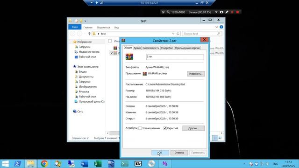Screen dimensions: 299x168
Task: Open the Главная ribbon tab
Action: [88, 28]
